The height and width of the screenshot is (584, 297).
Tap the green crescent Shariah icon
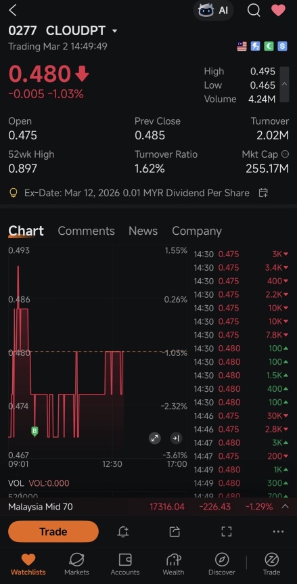pyautogui.click(x=269, y=46)
